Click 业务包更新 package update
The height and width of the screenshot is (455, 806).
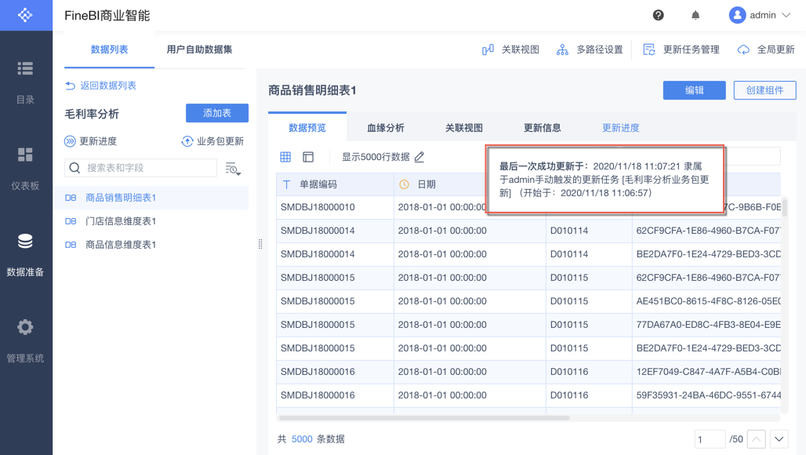[x=212, y=141]
